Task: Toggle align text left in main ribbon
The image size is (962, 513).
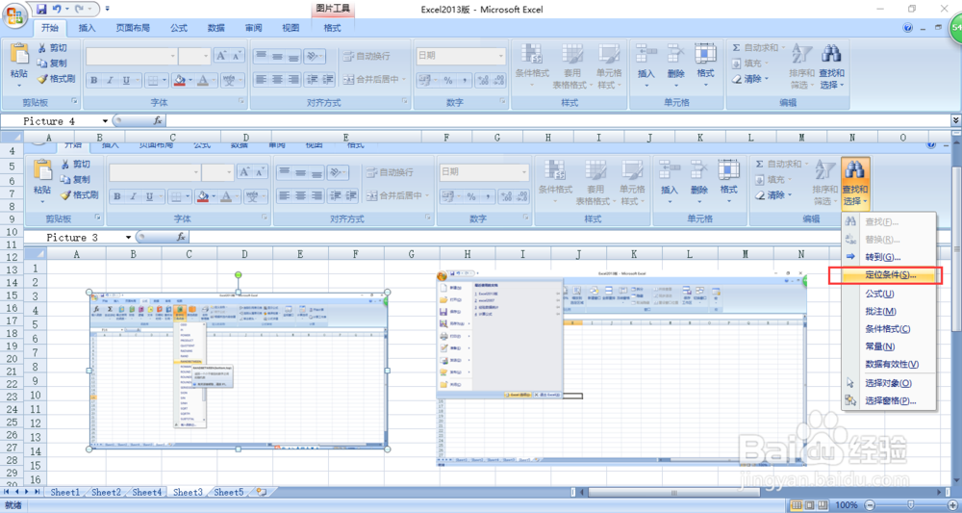Action: coord(262,80)
